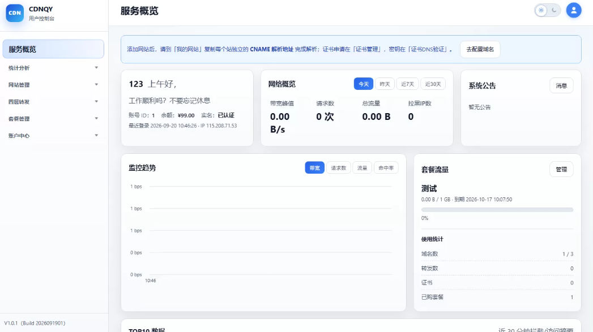Click the CDN logo icon
The height and width of the screenshot is (332, 593).
(x=15, y=13)
